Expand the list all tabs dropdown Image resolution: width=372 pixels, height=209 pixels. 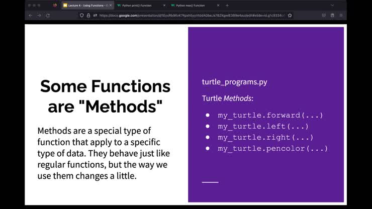pyautogui.click(x=332, y=5)
